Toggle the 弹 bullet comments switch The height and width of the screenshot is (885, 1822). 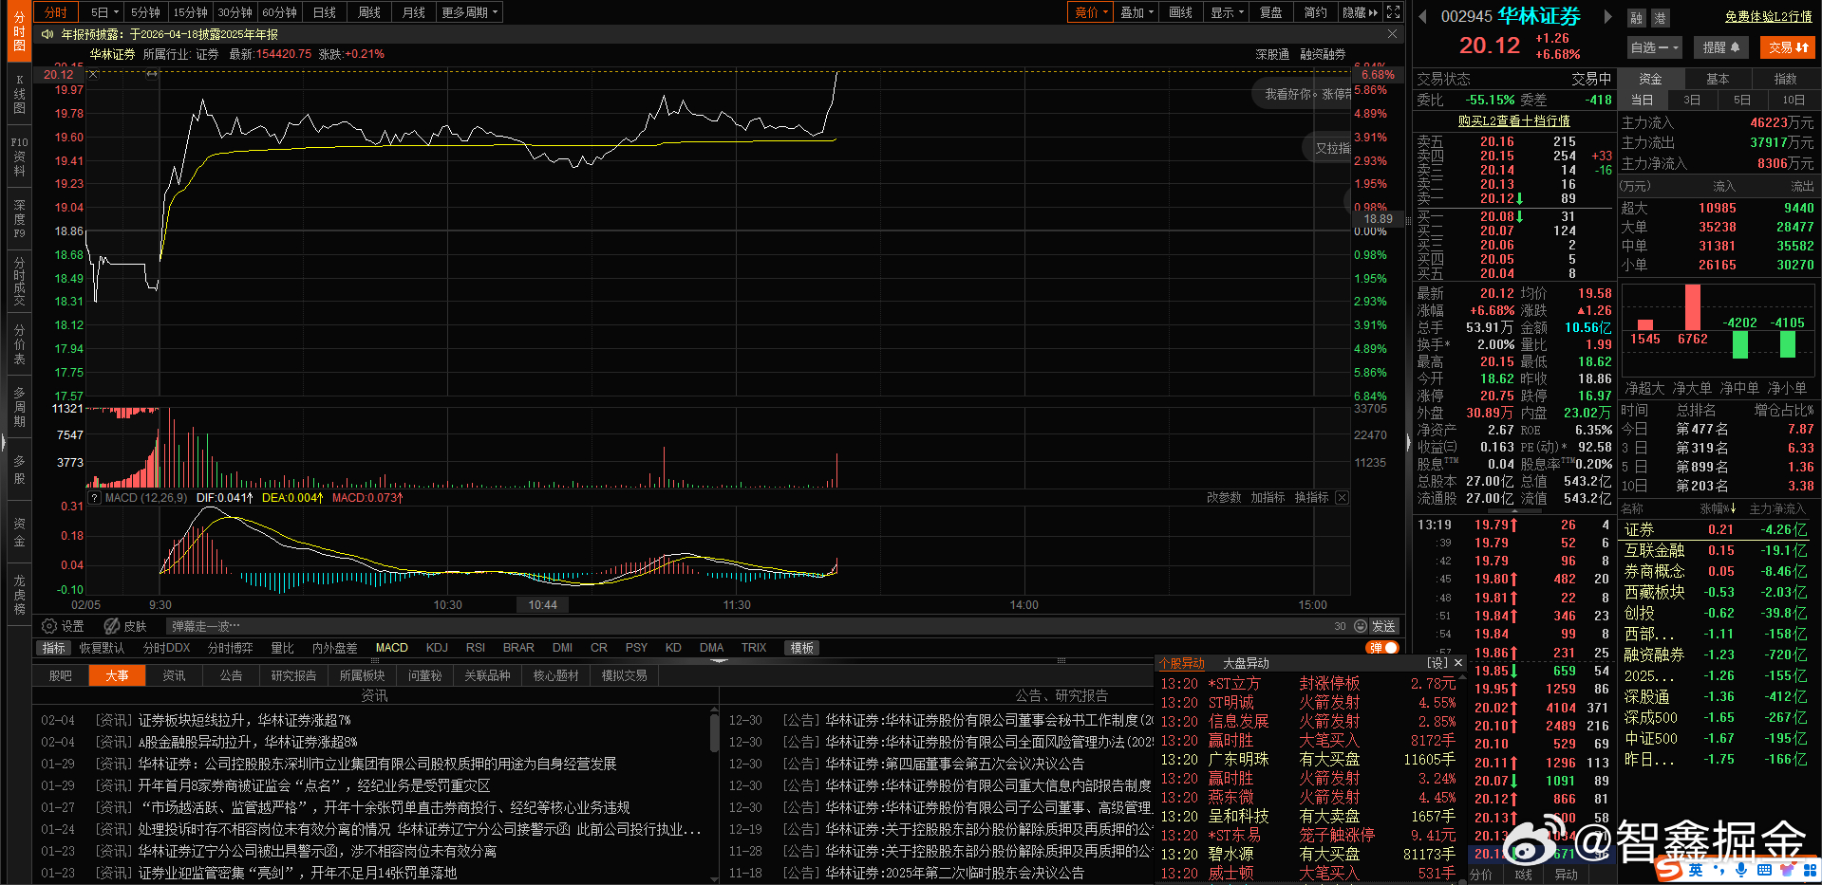coord(1382,648)
